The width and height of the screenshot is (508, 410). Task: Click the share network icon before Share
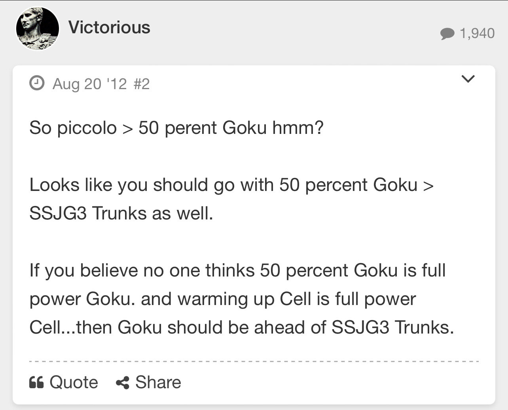[123, 381]
